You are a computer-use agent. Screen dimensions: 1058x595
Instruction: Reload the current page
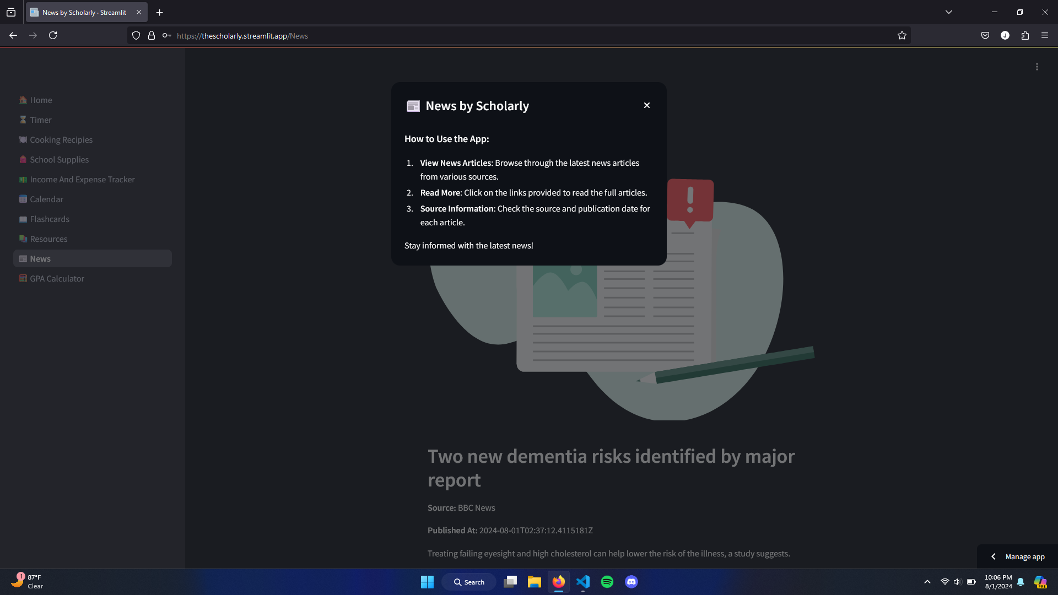53,36
